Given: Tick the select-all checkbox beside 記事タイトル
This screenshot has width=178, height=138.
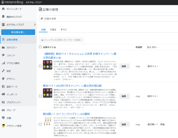Looking at the screenshot, I should [x=40, y=47].
